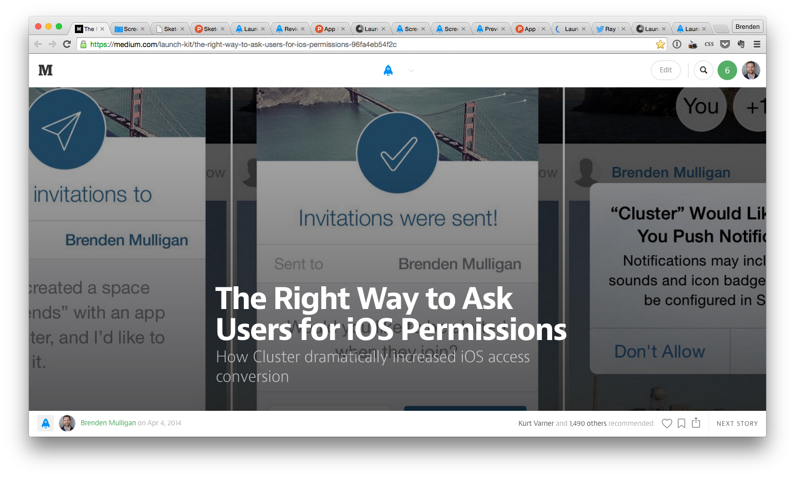Click the Edit button
Screen dimensions: 795x478
666,70
